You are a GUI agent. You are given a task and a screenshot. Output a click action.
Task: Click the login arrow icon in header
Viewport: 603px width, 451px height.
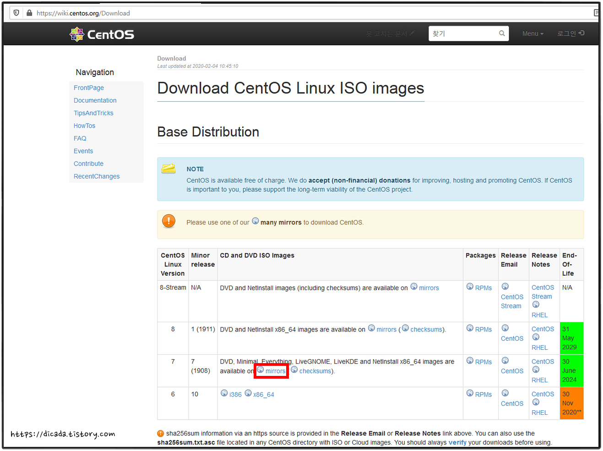[581, 33]
